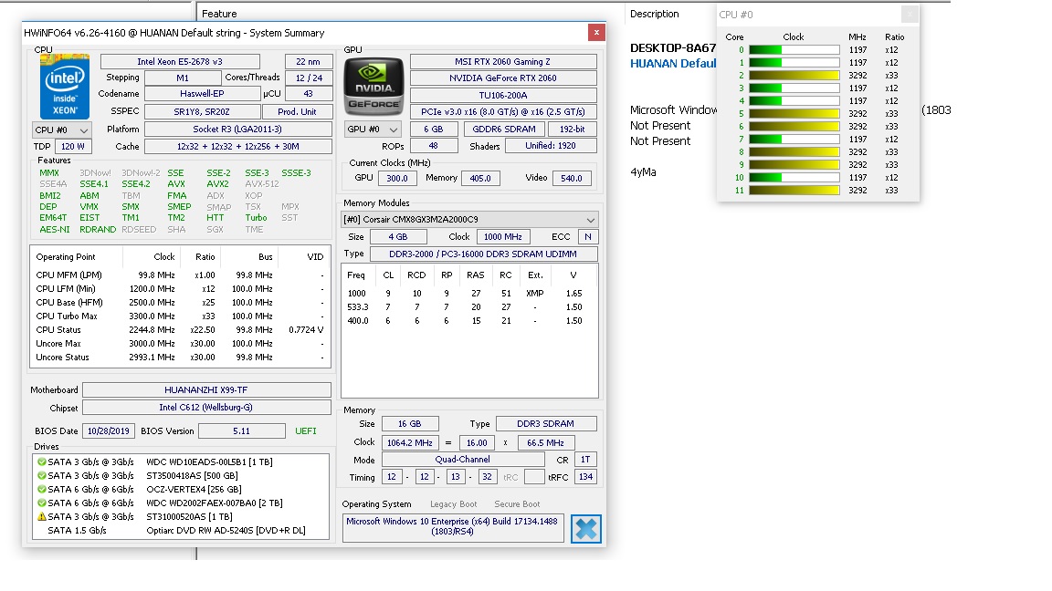Click the XMP memory timing row at 1000

[469, 294]
